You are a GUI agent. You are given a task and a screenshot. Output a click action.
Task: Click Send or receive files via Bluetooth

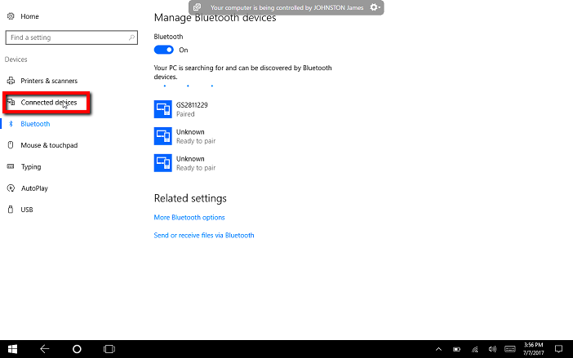[204, 235]
